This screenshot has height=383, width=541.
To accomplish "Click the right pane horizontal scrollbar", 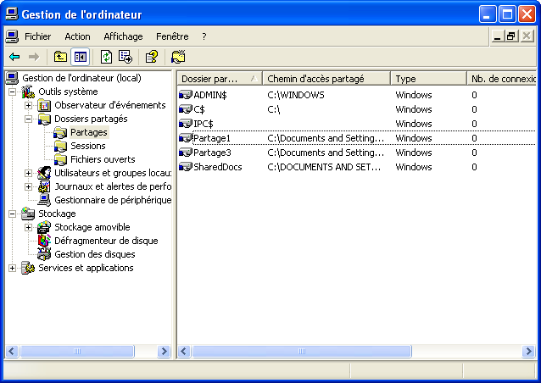I will pyautogui.click(x=356, y=351).
